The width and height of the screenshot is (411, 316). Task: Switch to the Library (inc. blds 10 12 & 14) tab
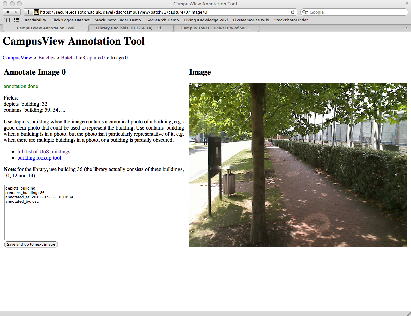click(x=130, y=28)
